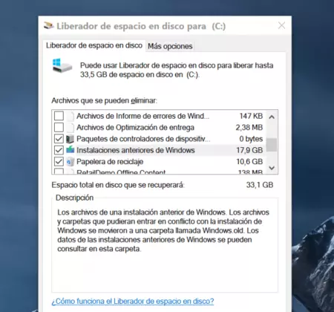Close the Liberador de espacio dialog
The width and height of the screenshot is (334, 312).
tap(281, 25)
